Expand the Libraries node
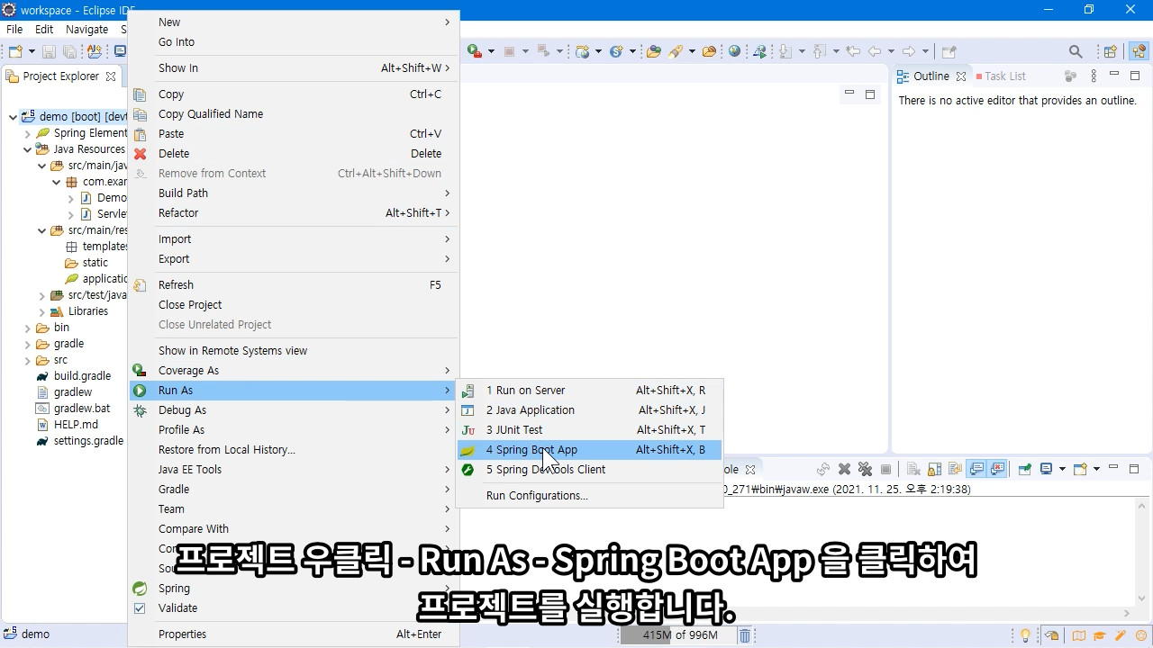 pos(41,311)
